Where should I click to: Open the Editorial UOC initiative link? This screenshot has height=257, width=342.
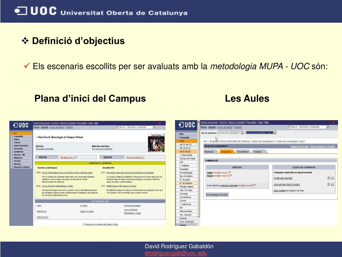point(42,211)
